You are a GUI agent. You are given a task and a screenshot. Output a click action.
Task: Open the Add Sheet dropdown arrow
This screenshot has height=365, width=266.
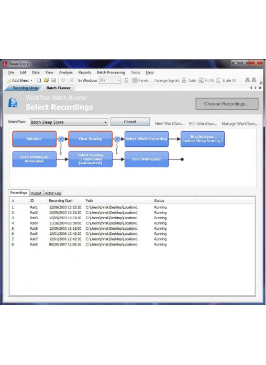click(31, 80)
